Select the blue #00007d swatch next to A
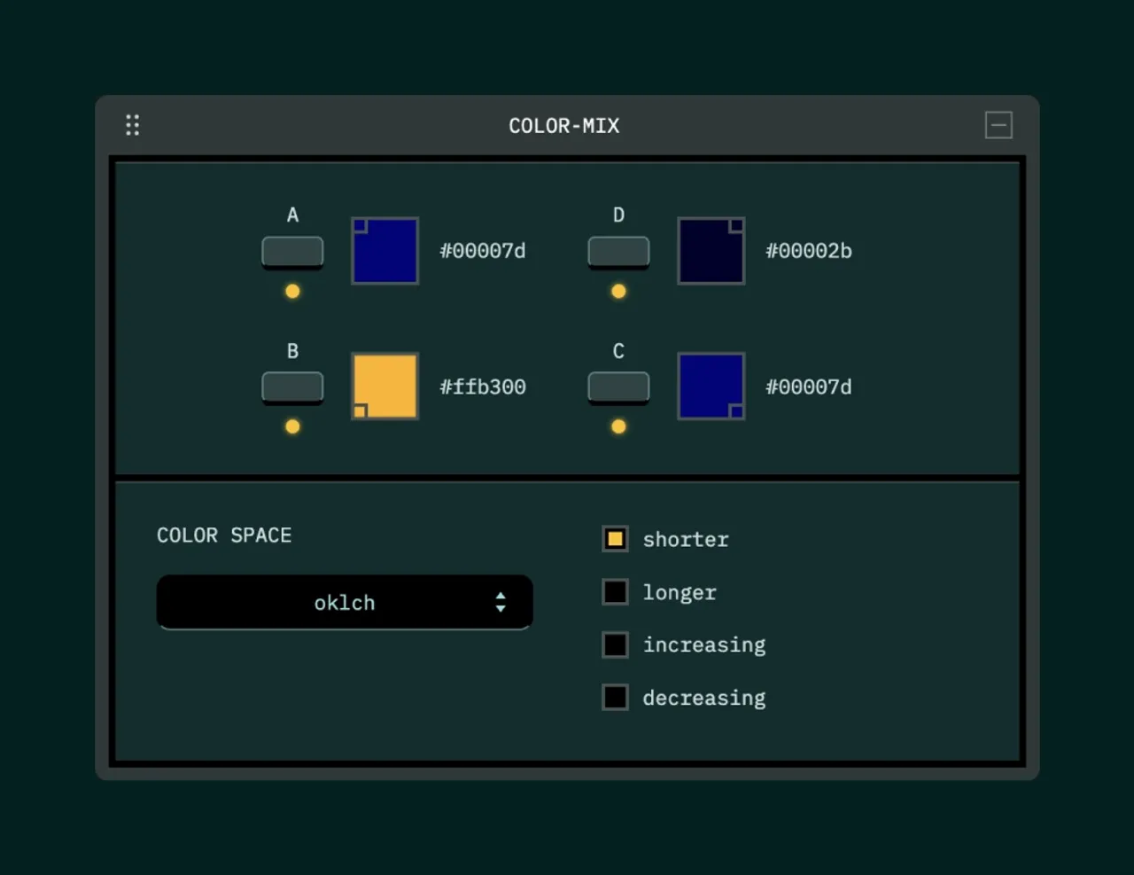The height and width of the screenshot is (875, 1134). pos(384,252)
